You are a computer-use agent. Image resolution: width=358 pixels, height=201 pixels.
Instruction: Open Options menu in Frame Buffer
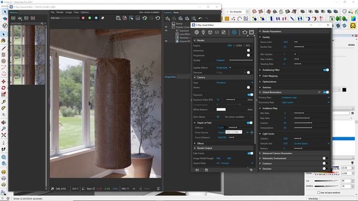pyautogui.click(x=84, y=12)
